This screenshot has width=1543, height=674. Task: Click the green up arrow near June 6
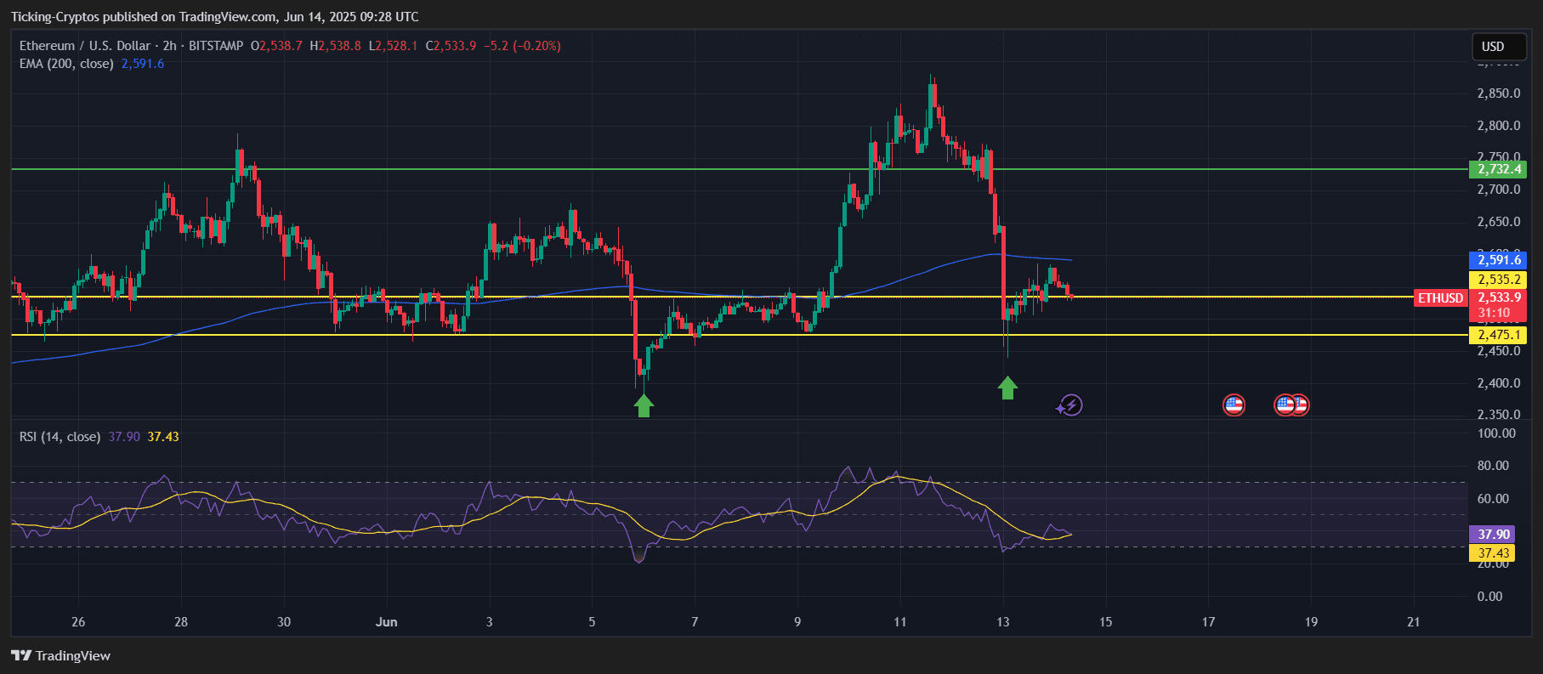pyautogui.click(x=644, y=406)
